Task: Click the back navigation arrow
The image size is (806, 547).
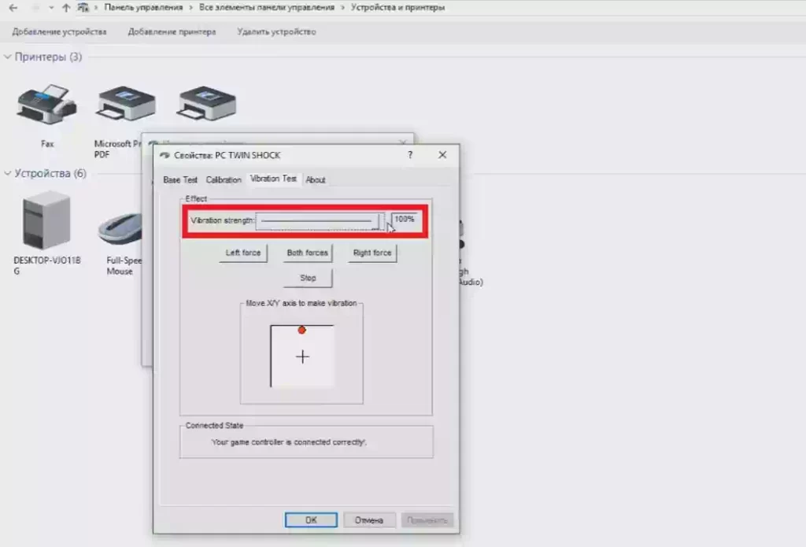Action: click(x=13, y=7)
